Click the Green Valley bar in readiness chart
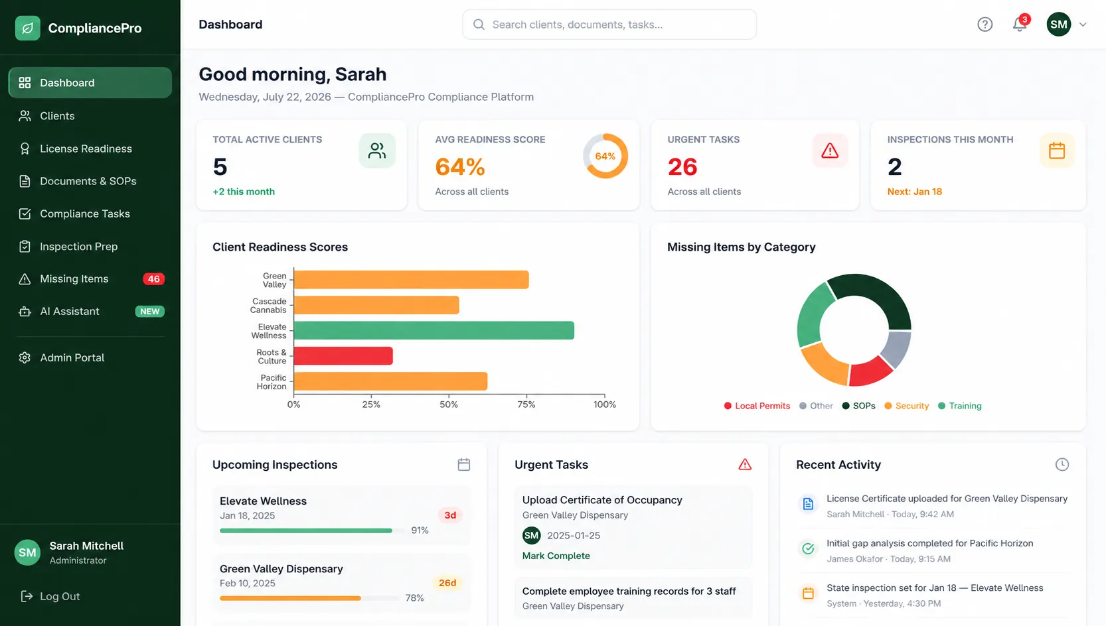The width and height of the screenshot is (1106, 626). (412, 280)
